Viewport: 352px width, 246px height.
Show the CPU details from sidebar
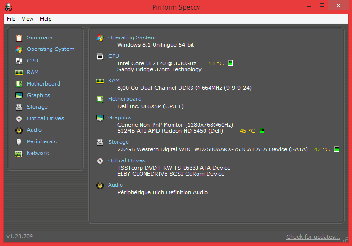pos(32,61)
